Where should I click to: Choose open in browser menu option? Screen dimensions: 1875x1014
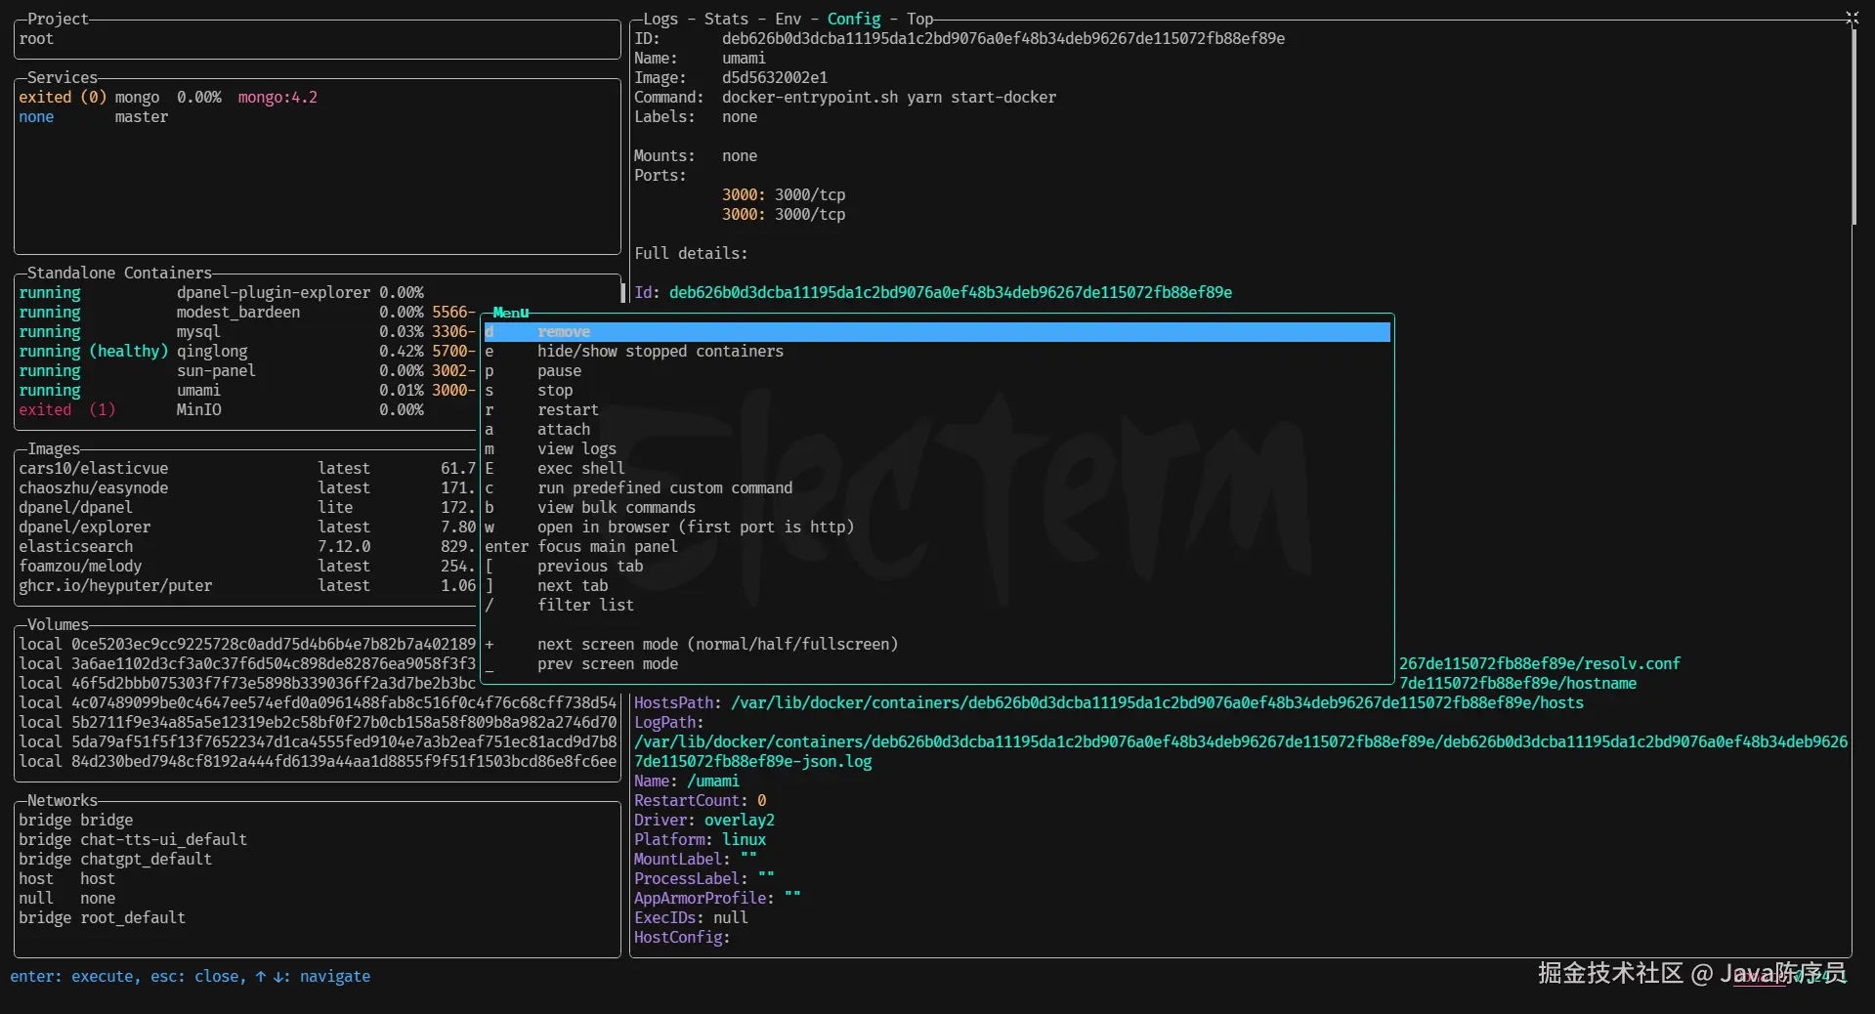[x=695, y=528]
